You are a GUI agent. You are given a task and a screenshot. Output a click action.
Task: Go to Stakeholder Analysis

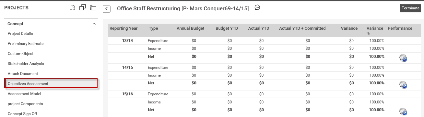pyautogui.click(x=26, y=64)
